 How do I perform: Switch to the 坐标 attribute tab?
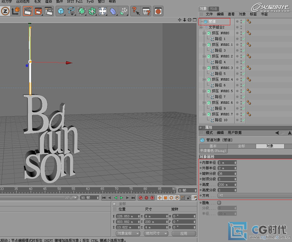tap(242, 146)
